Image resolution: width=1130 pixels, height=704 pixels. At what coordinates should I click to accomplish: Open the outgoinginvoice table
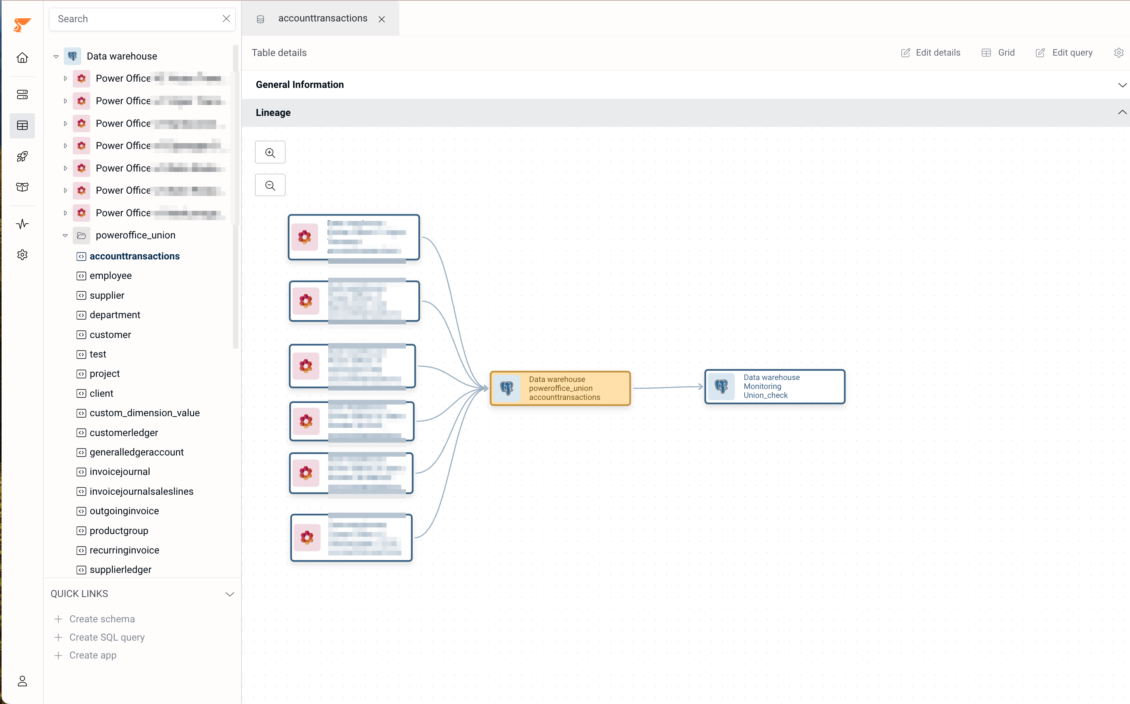click(124, 511)
